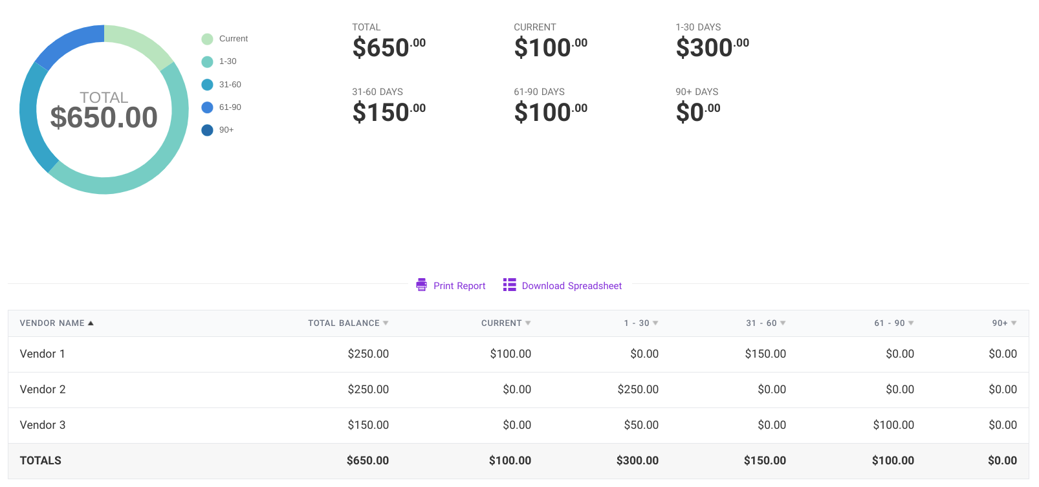Toggle the 61-90 legend dot
Screen dimensions: 1039x487
[x=207, y=107]
